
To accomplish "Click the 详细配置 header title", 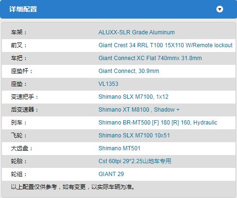I will (x=23, y=9).
